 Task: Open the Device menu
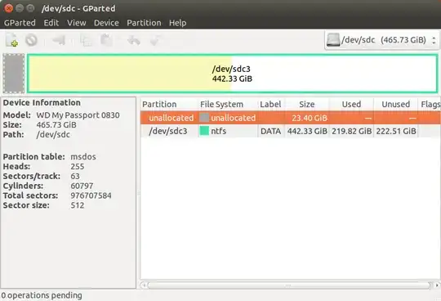tap(106, 23)
